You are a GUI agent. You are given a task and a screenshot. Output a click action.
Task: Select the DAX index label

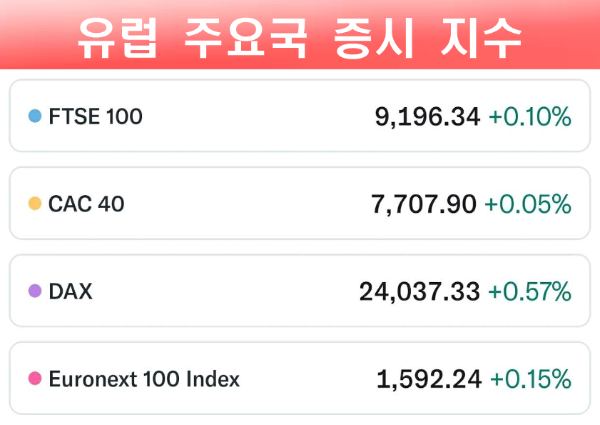(x=71, y=291)
